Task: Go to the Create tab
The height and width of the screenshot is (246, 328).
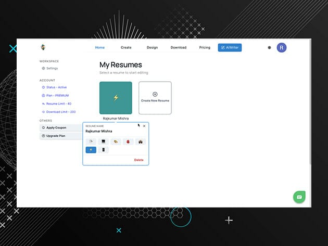Action: coord(126,47)
